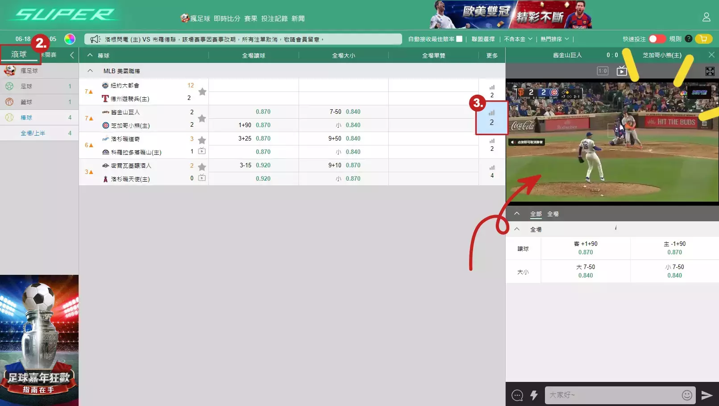Click the 9+50 0.840 over odds

[x=344, y=138]
